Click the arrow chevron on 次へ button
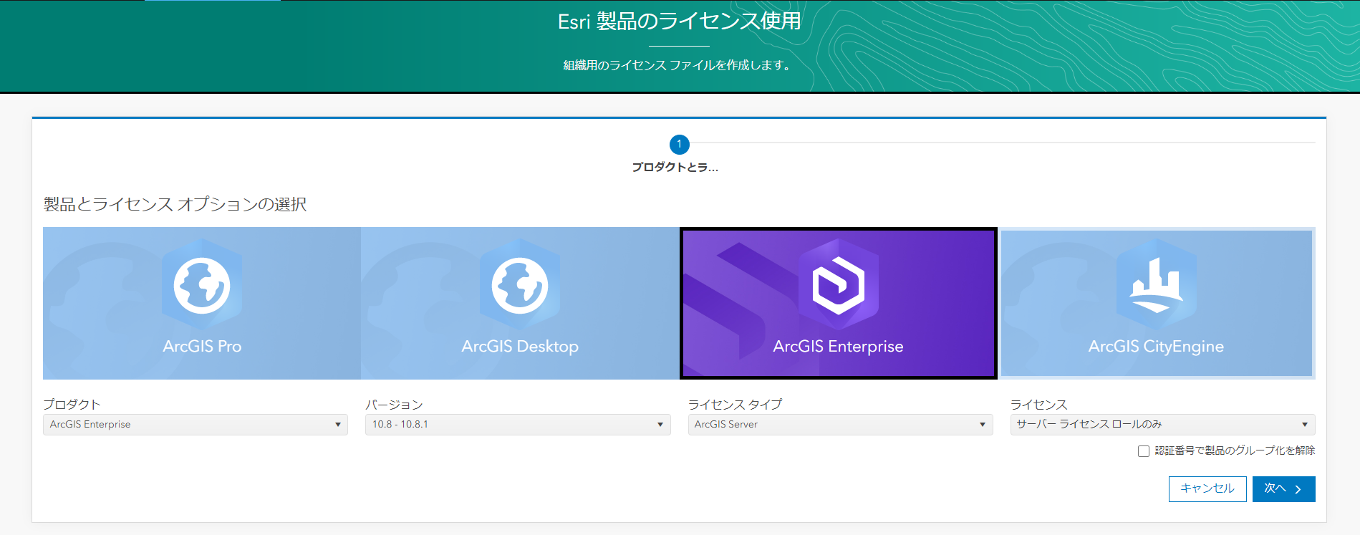Viewport: 1360px width, 535px height. (1298, 489)
